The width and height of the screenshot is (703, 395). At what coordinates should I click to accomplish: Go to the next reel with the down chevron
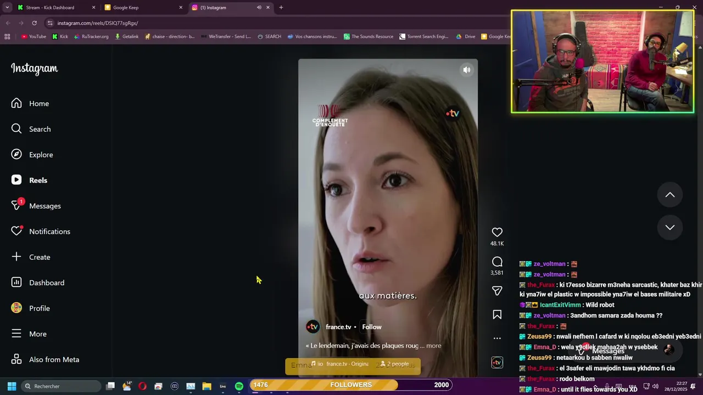670,227
